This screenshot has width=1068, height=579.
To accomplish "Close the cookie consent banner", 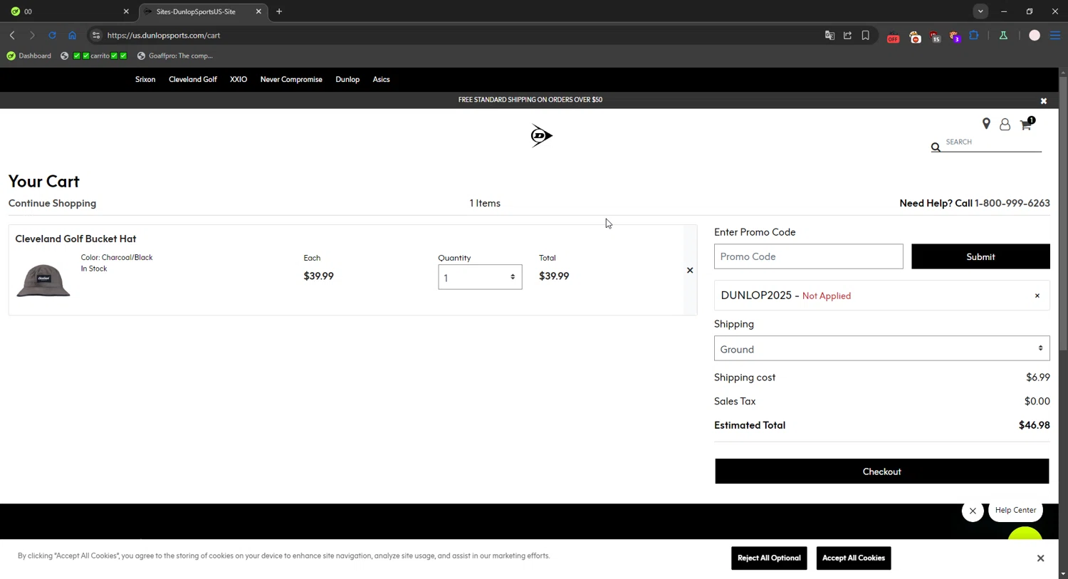I will pos(1040,558).
